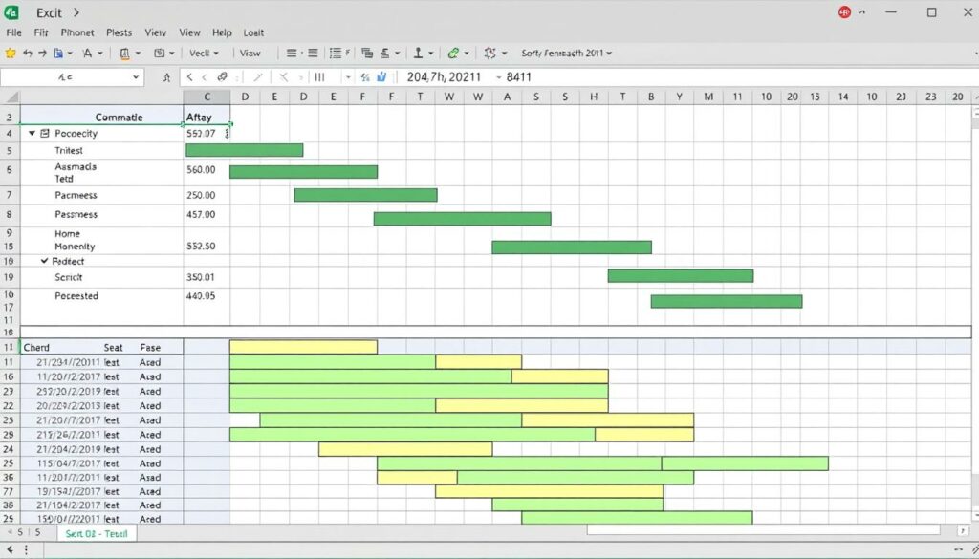Image resolution: width=979 pixels, height=559 pixels.
Task: Click the triple vertical bars icon in the formula bar
Action: click(x=319, y=77)
